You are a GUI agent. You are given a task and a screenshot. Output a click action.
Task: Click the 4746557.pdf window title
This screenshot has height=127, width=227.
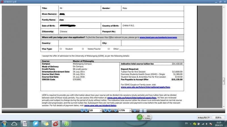pos(10,2)
